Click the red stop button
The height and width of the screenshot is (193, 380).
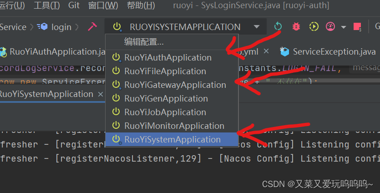point(357,27)
